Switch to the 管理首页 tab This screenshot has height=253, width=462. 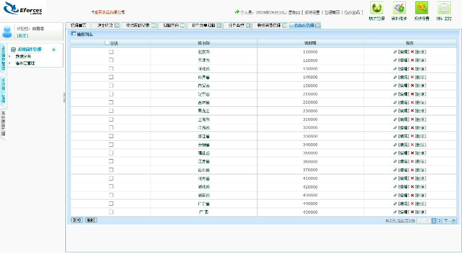77,26
